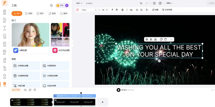The width and height of the screenshot is (215, 107).
Task: Open the Inter font family dropdown
Action: click(x=89, y=10)
